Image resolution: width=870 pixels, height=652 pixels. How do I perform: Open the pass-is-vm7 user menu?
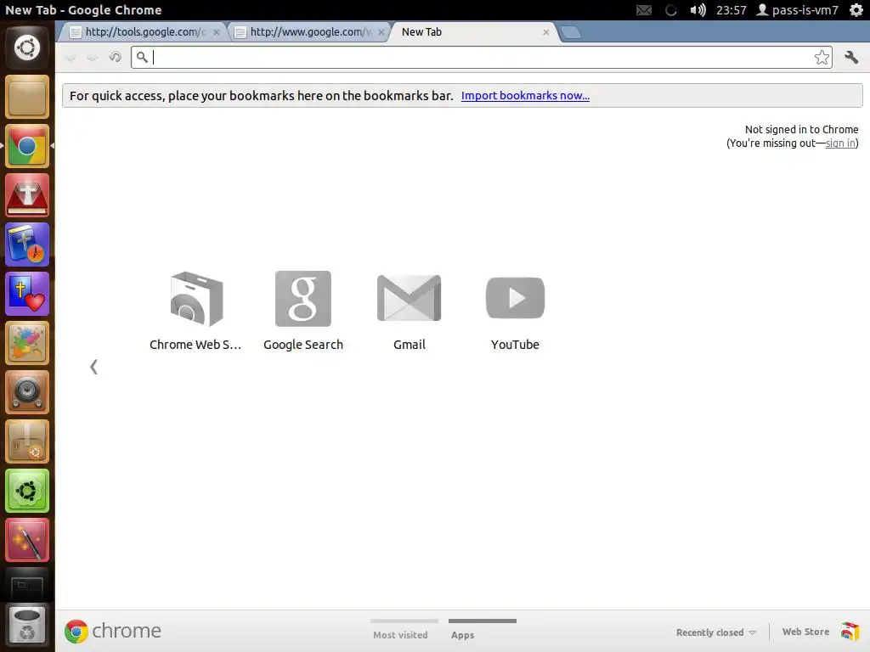pos(797,10)
